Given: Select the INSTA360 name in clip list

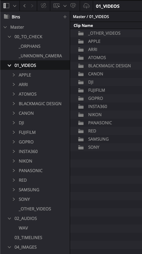Looking at the screenshot, I should point(97,107).
